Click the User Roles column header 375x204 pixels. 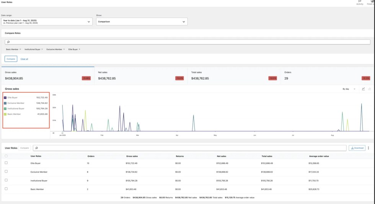[36, 156]
